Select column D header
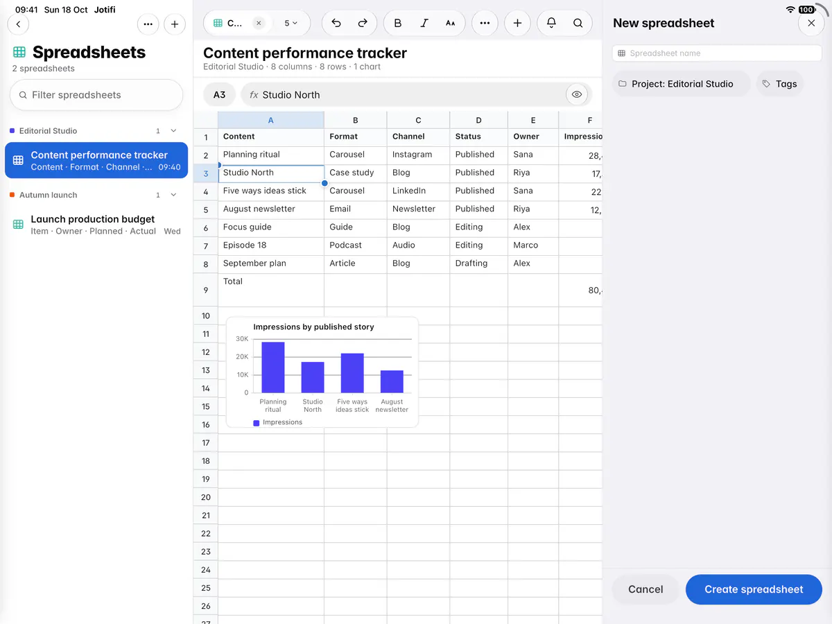832x624 pixels. [478, 120]
